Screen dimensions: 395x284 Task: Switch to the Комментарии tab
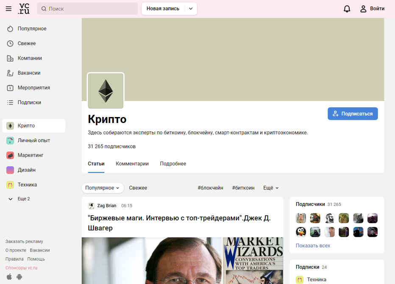click(x=132, y=164)
